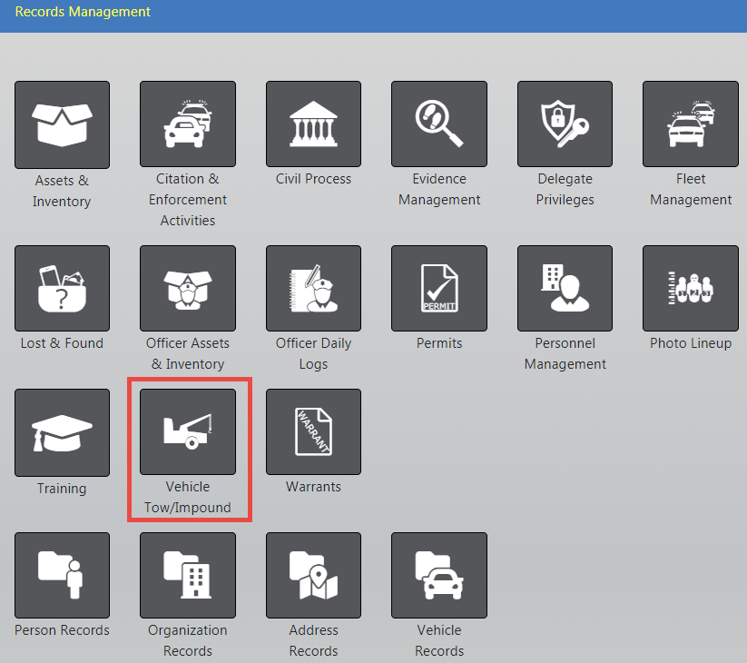This screenshot has height=663, width=747.
Task: Open Address Records map folder icon
Action: (x=313, y=576)
